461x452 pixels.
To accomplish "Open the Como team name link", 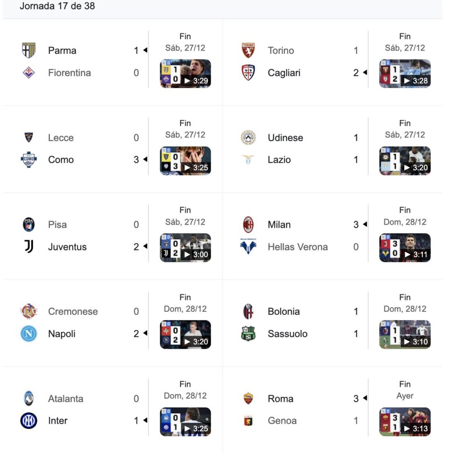I will [x=61, y=160].
